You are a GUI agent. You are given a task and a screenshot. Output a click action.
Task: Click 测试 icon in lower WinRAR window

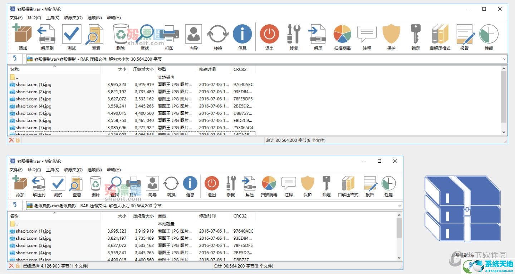[x=58, y=183]
